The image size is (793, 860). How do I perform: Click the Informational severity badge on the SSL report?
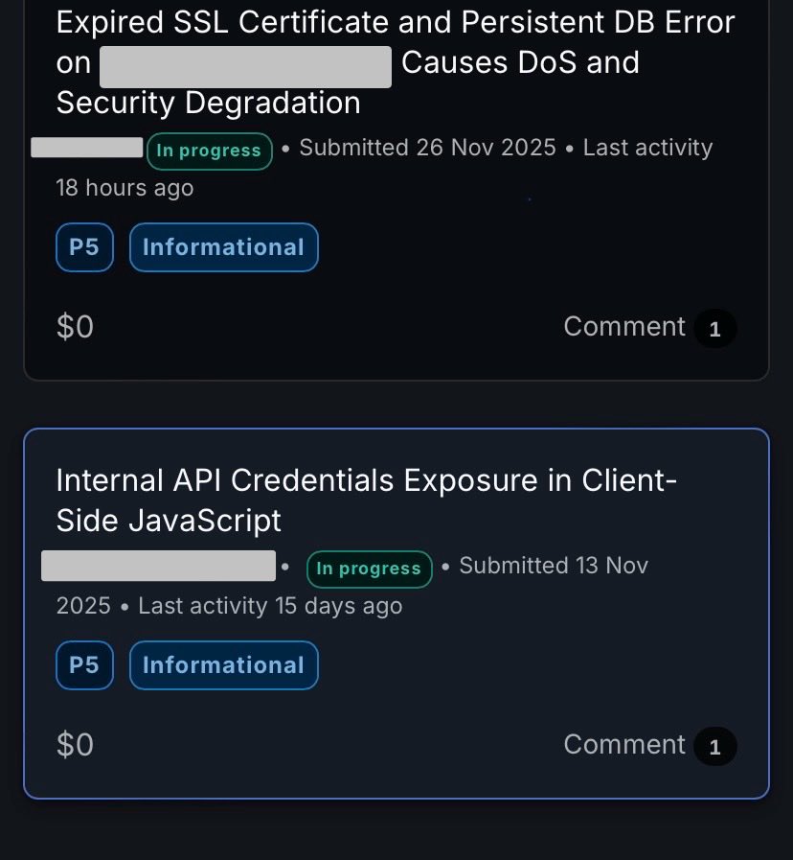click(x=223, y=246)
